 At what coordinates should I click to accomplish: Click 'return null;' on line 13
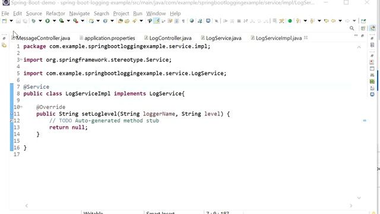coord(68,127)
